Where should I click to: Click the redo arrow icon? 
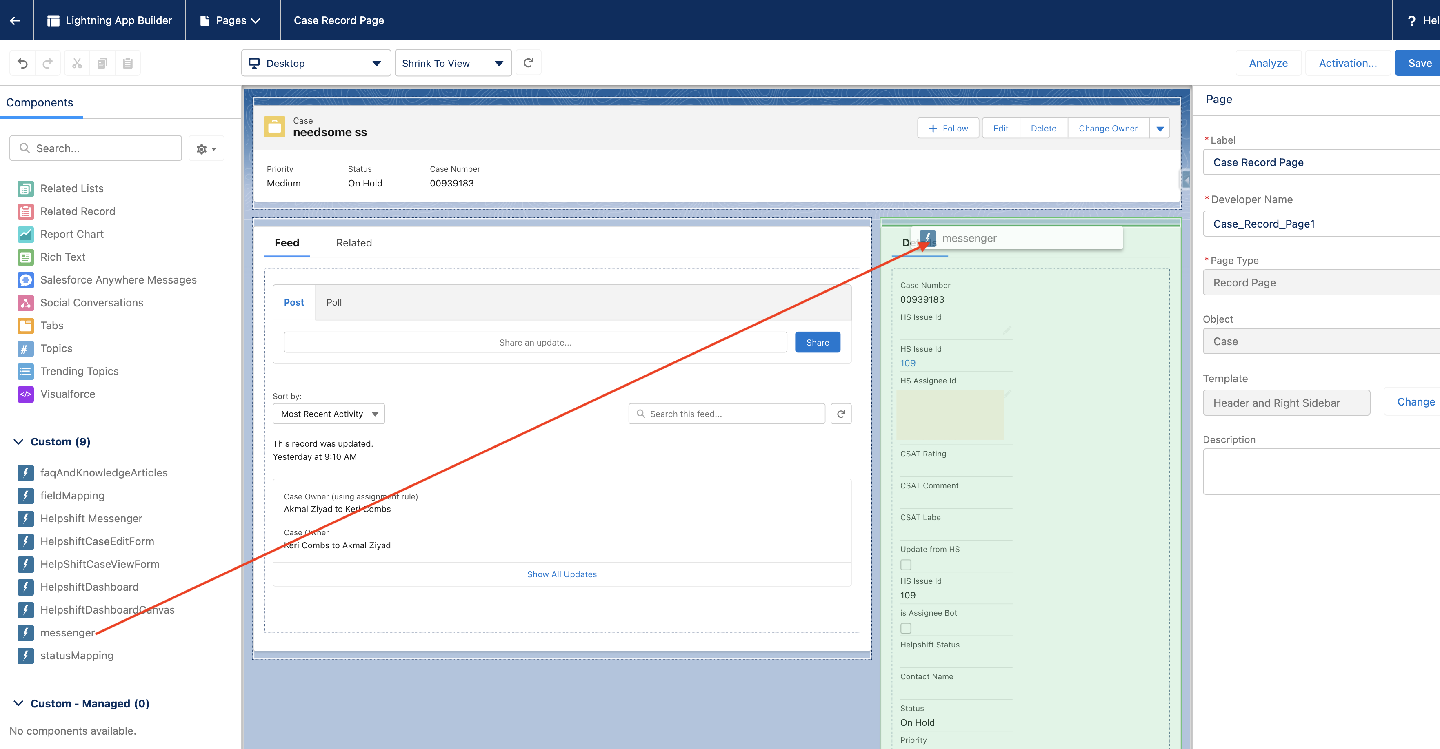point(48,63)
